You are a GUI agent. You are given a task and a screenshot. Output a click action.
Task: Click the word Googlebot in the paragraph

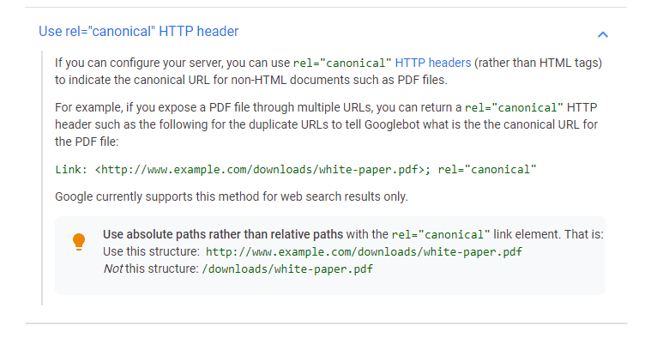pos(392,124)
